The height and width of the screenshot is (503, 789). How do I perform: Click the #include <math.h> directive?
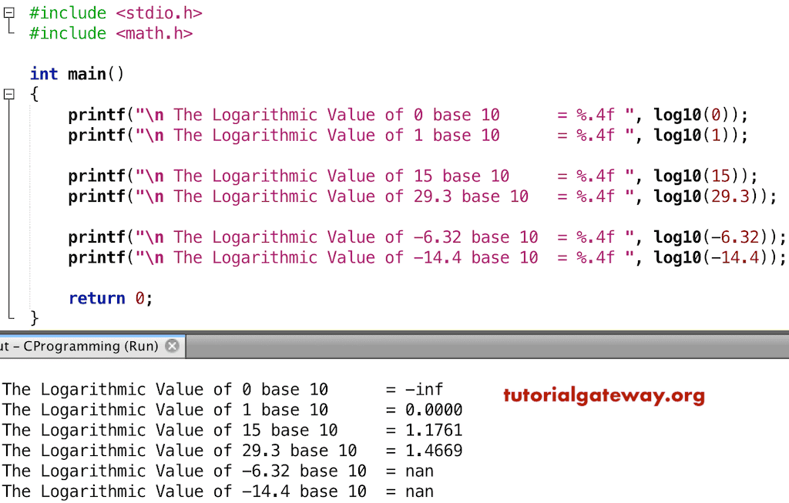(108, 33)
